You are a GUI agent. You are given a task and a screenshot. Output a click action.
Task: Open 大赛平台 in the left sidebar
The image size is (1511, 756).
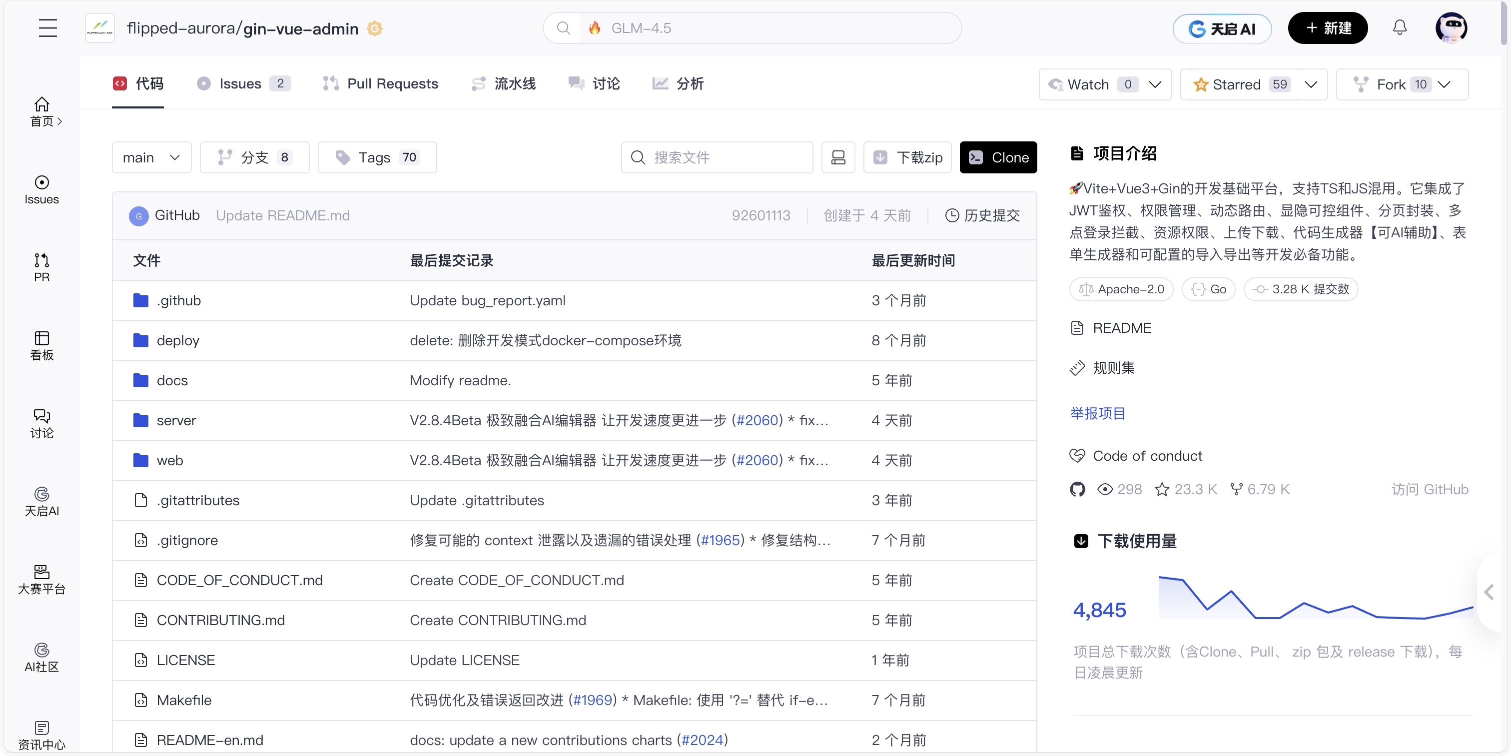click(x=41, y=580)
